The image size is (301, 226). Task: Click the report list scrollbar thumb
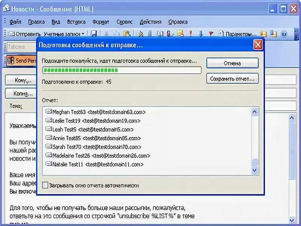point(255,162)
